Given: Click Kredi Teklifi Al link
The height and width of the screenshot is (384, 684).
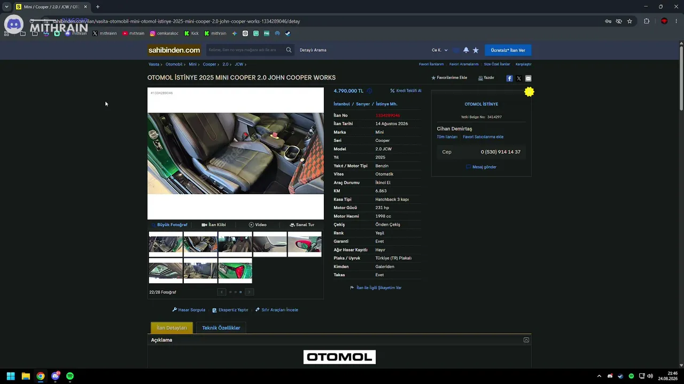Looking at the screenshot, I should click(406, 91).
